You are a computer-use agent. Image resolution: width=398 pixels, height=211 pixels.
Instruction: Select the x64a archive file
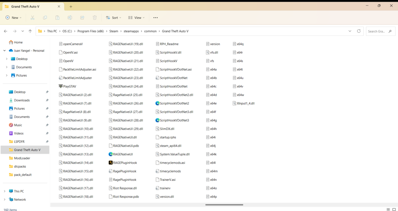pos(211,70)
